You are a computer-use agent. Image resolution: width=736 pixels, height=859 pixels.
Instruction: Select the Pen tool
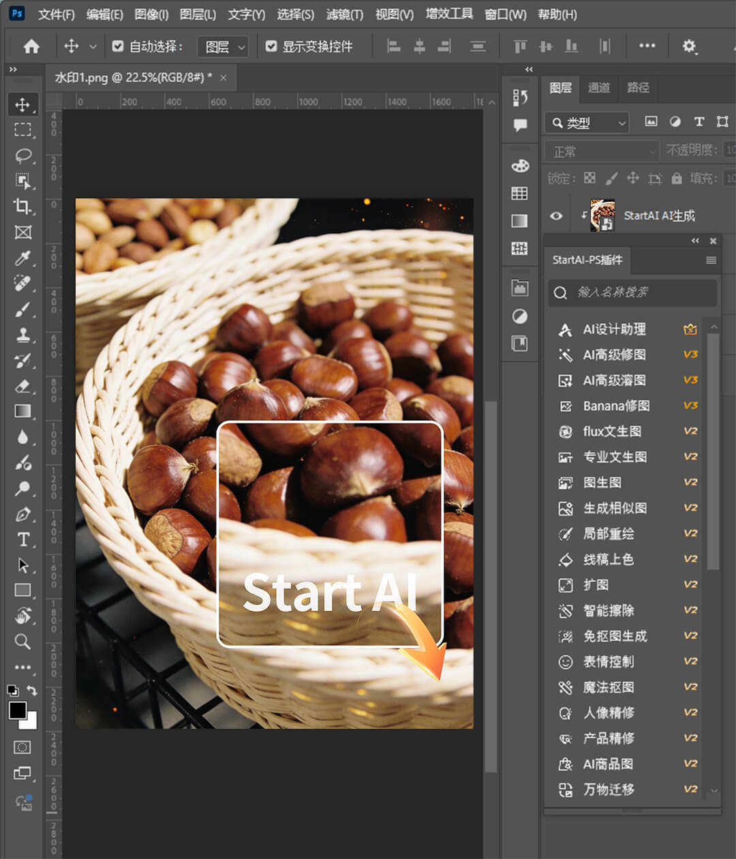click(x=22, y=514)
